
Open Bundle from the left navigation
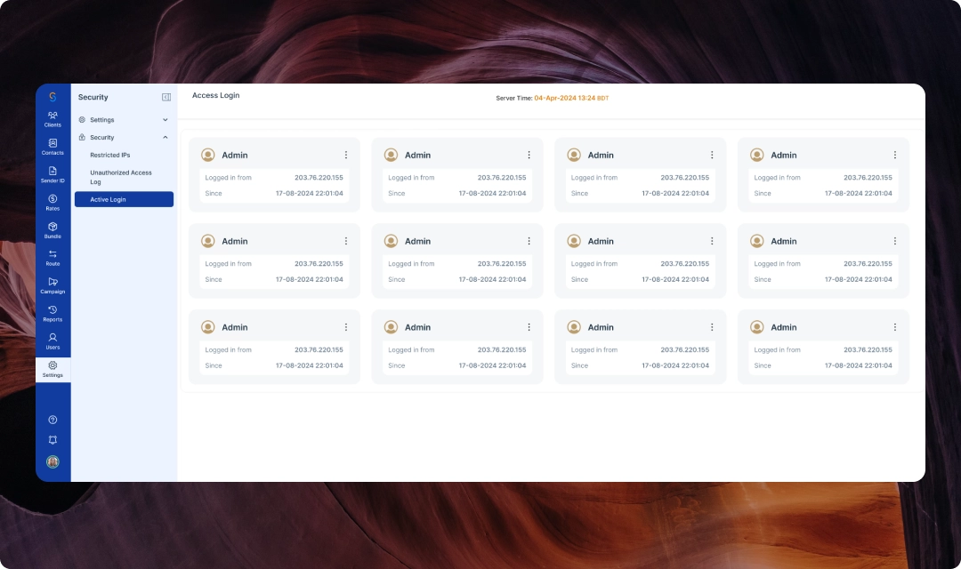click(52, 229)
